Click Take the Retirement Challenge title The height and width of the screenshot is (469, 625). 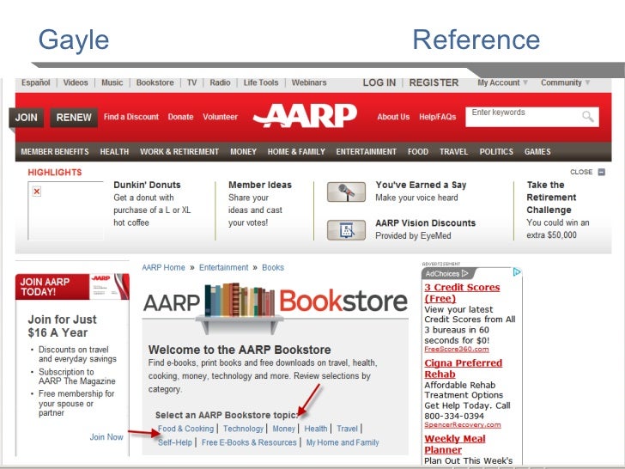pyautogui.click(x=551, y=198)
